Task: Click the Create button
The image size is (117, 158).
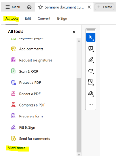Action: click(104, 7)
